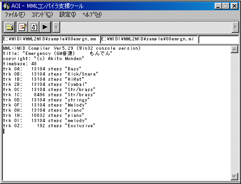Click the 00emrgn.mi output path field
The height and width of the screenshot is (184, 241).
pos(149,39)
